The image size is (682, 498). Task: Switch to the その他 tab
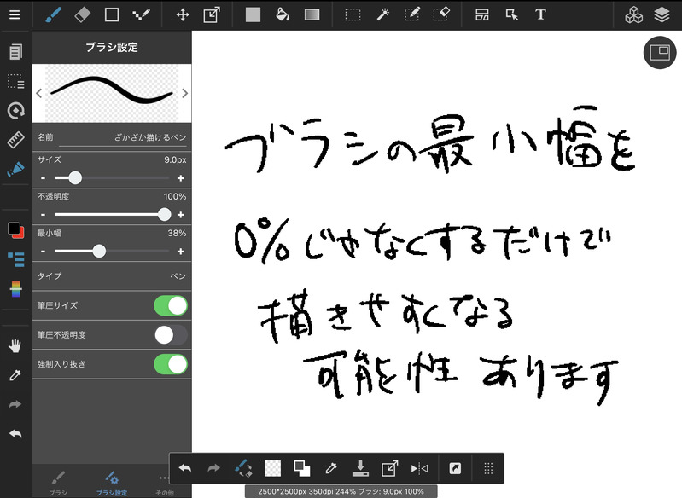point(164,484)
